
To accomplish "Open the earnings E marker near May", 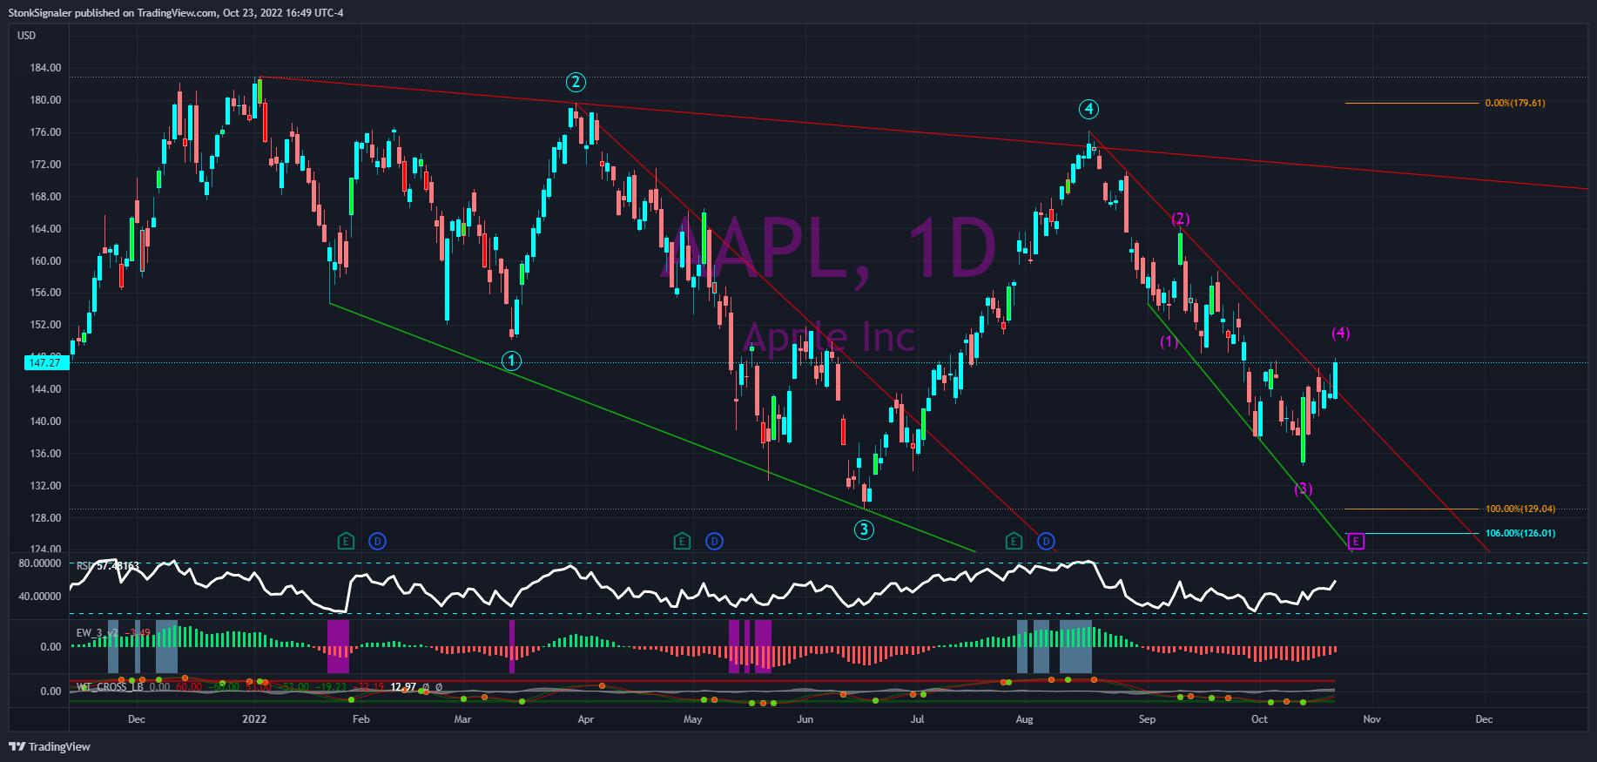I will (x=682, y=542).
